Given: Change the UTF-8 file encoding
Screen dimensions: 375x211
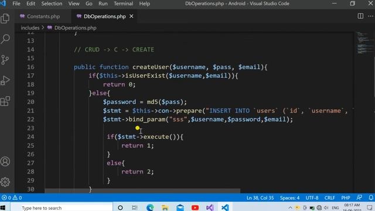Looking at the screenshot, I should pos(312,198).
